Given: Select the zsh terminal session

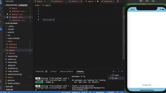Looking at the screenshot, I should point(116,78).
